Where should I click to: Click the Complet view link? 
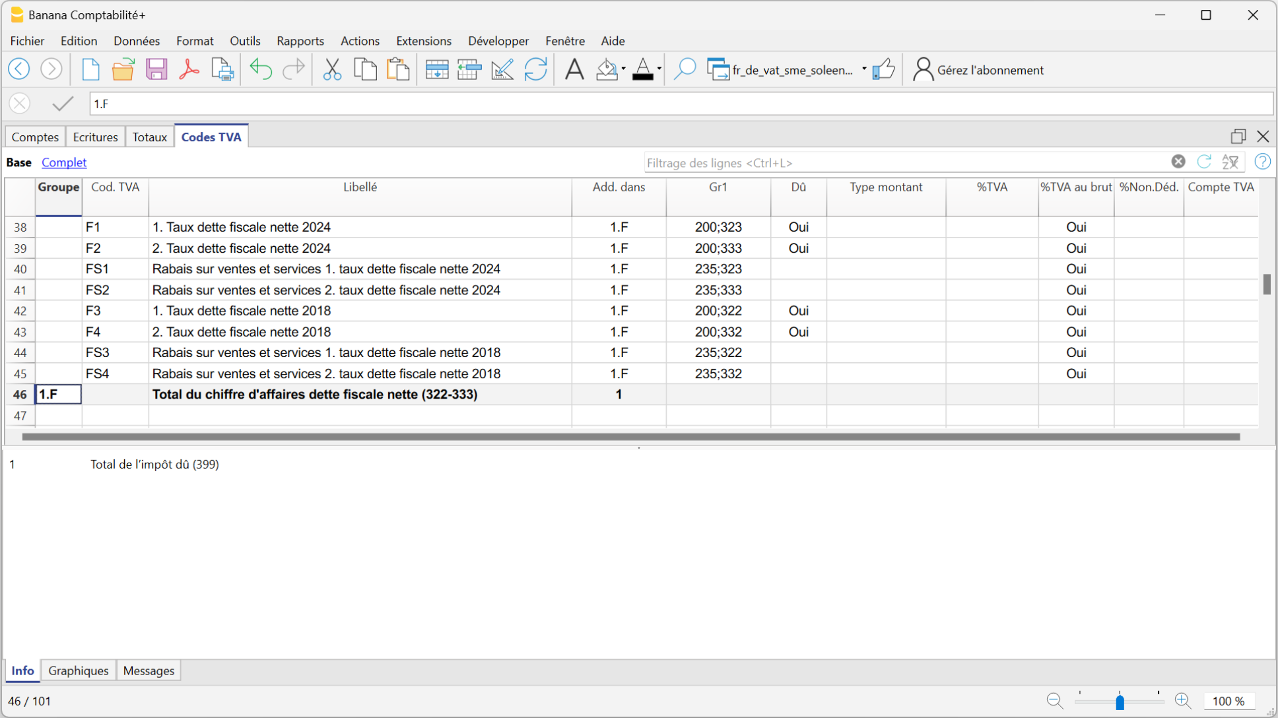(x=64, y=162)
